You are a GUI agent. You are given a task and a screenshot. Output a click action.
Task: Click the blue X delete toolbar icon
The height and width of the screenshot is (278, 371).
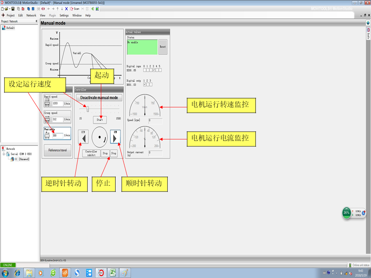tap(66, 8)
